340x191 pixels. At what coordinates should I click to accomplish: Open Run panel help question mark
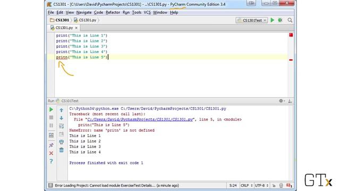51,161
